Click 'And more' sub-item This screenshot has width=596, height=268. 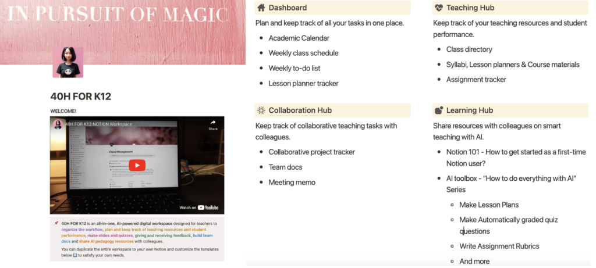coord(474,261)
